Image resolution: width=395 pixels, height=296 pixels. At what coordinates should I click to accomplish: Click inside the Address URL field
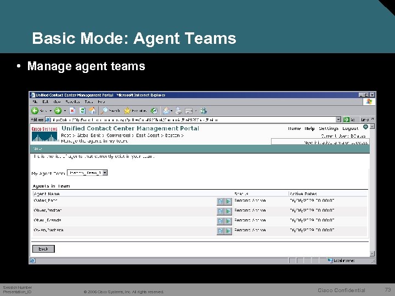coord(193,120)
